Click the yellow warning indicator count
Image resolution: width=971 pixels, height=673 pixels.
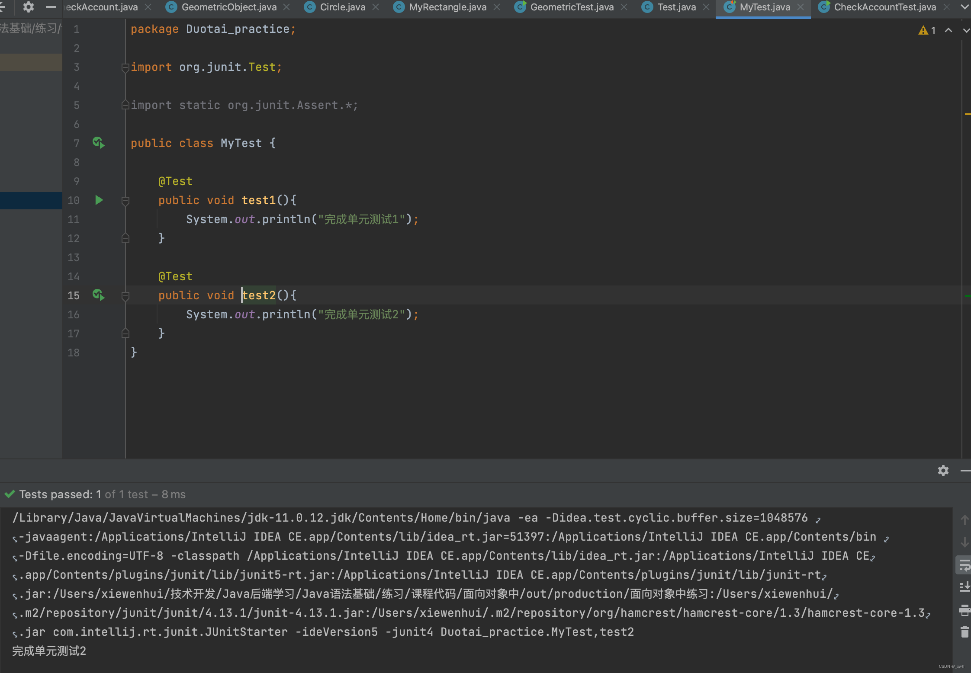tap(927, 30)
